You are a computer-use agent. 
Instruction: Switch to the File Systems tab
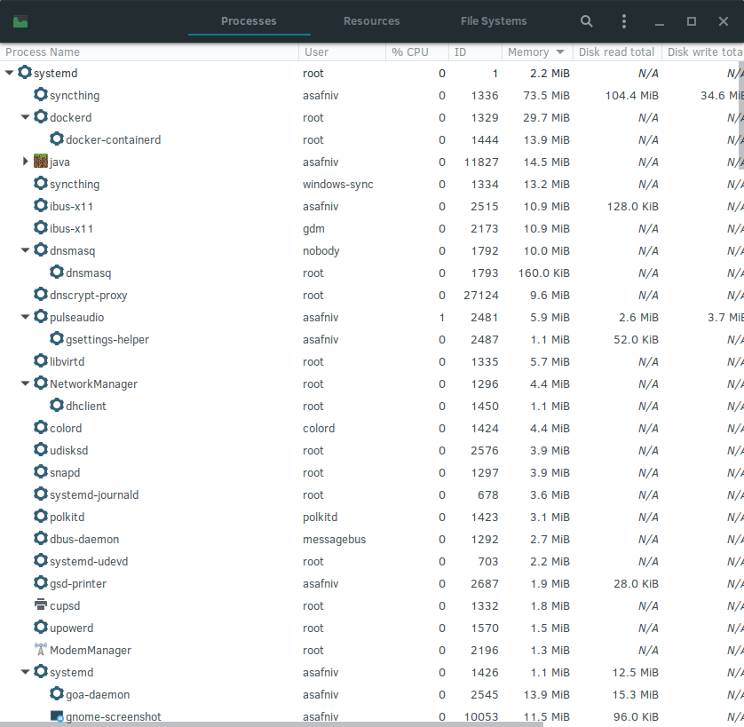click(494, 21)
